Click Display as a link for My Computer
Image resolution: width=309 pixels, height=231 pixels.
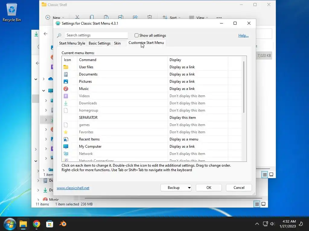pos(182,146)
